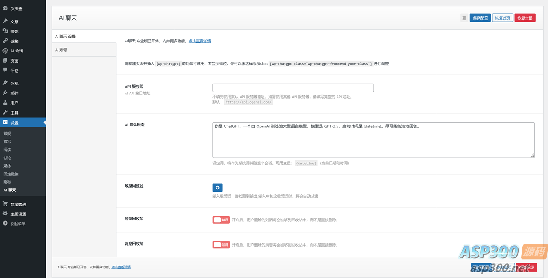Click the blue plus icon under 敏感词过滤
548x278 pixels.
(217, 187)
